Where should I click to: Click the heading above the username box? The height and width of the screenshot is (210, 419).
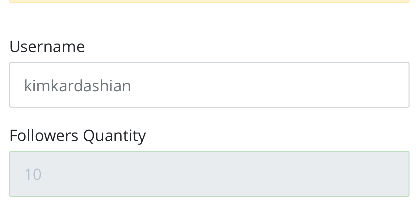tap(47, 46)
